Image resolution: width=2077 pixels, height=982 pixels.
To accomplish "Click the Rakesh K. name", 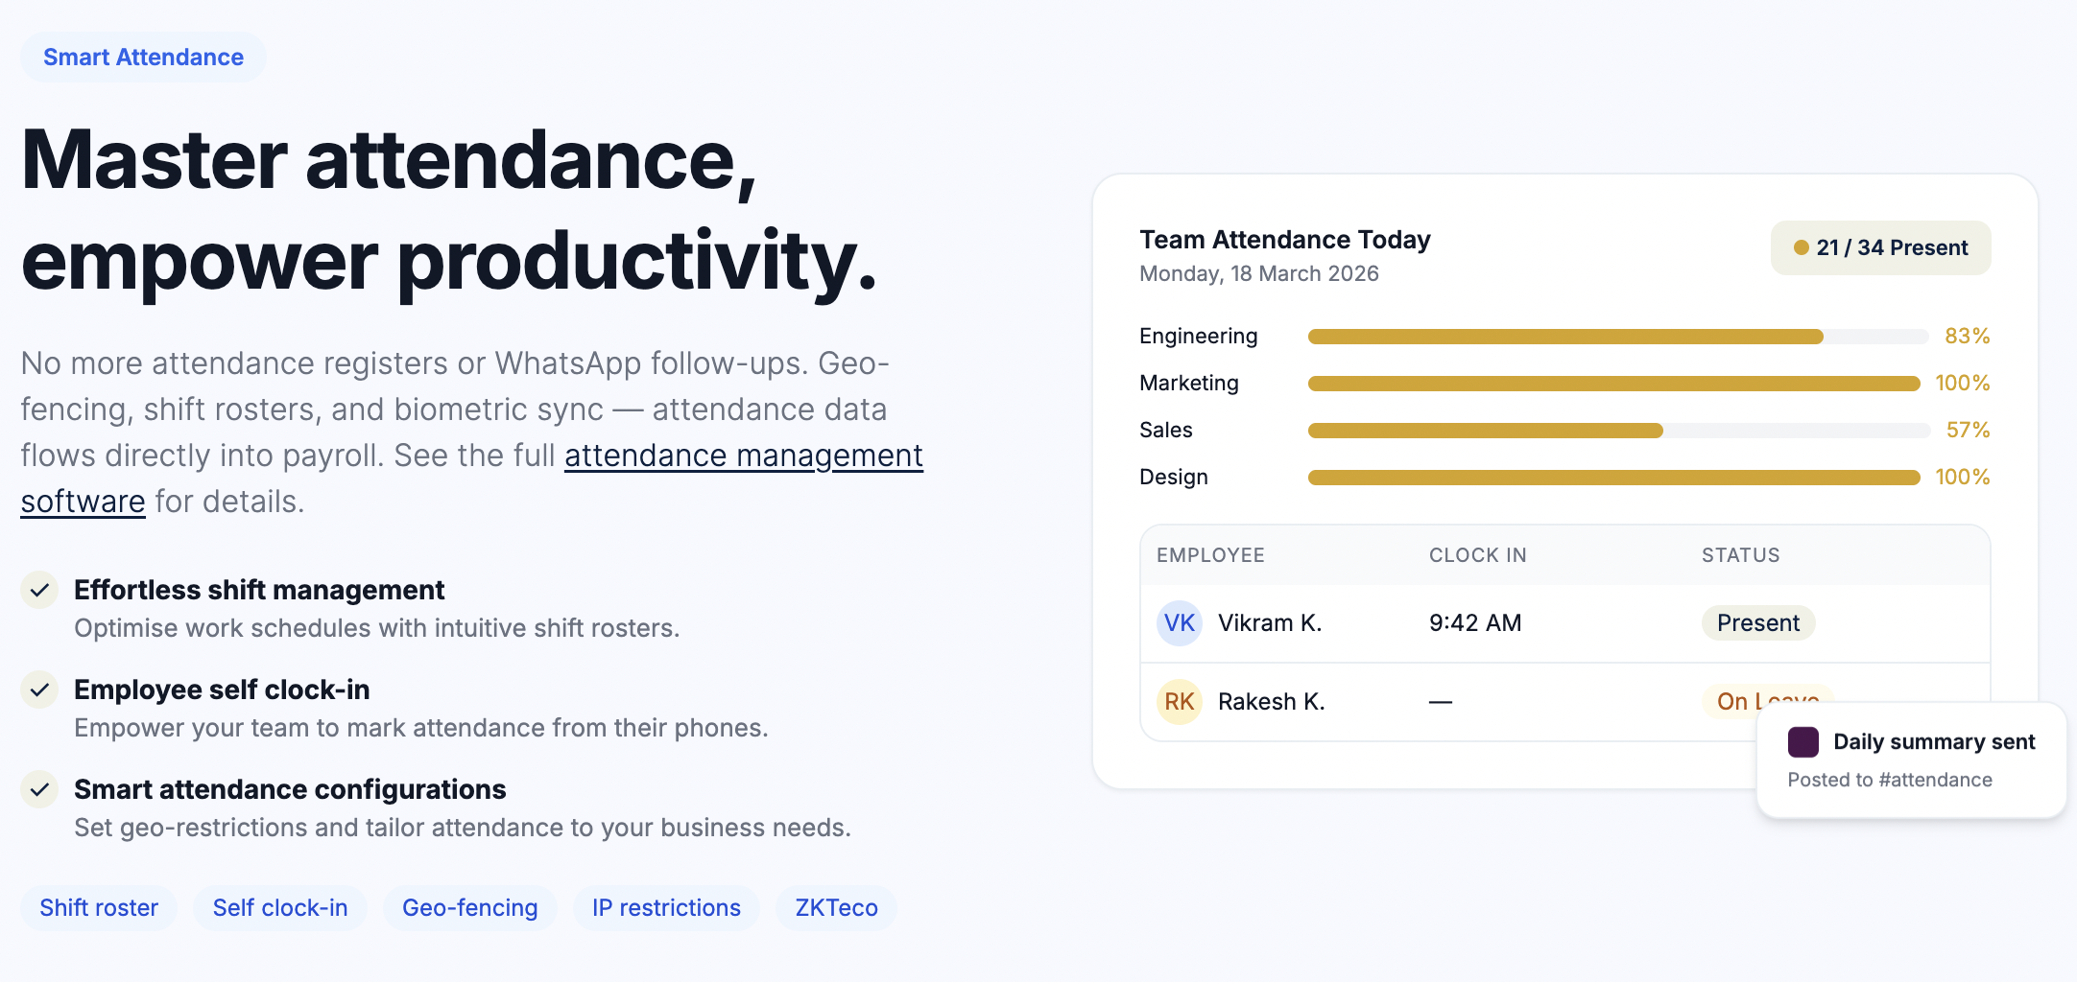I will pos(1272,702).
